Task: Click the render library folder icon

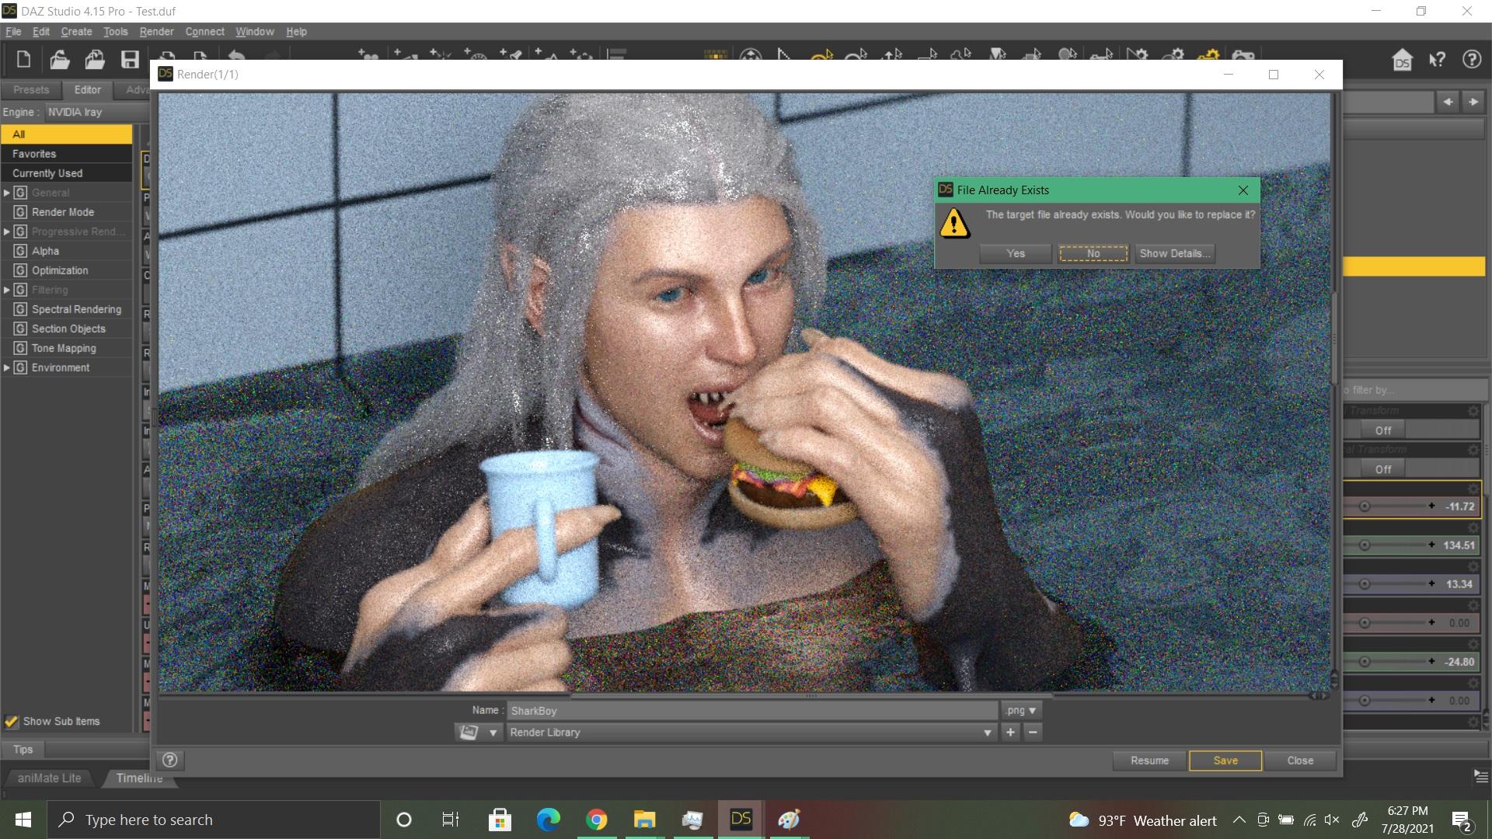Action: tap(469, 733)
